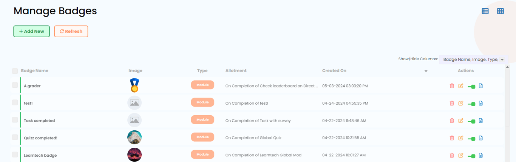Switch to grid view layout icon
Image resolution: width=516 pixels, height=162 pixels.
pos(500,11)
